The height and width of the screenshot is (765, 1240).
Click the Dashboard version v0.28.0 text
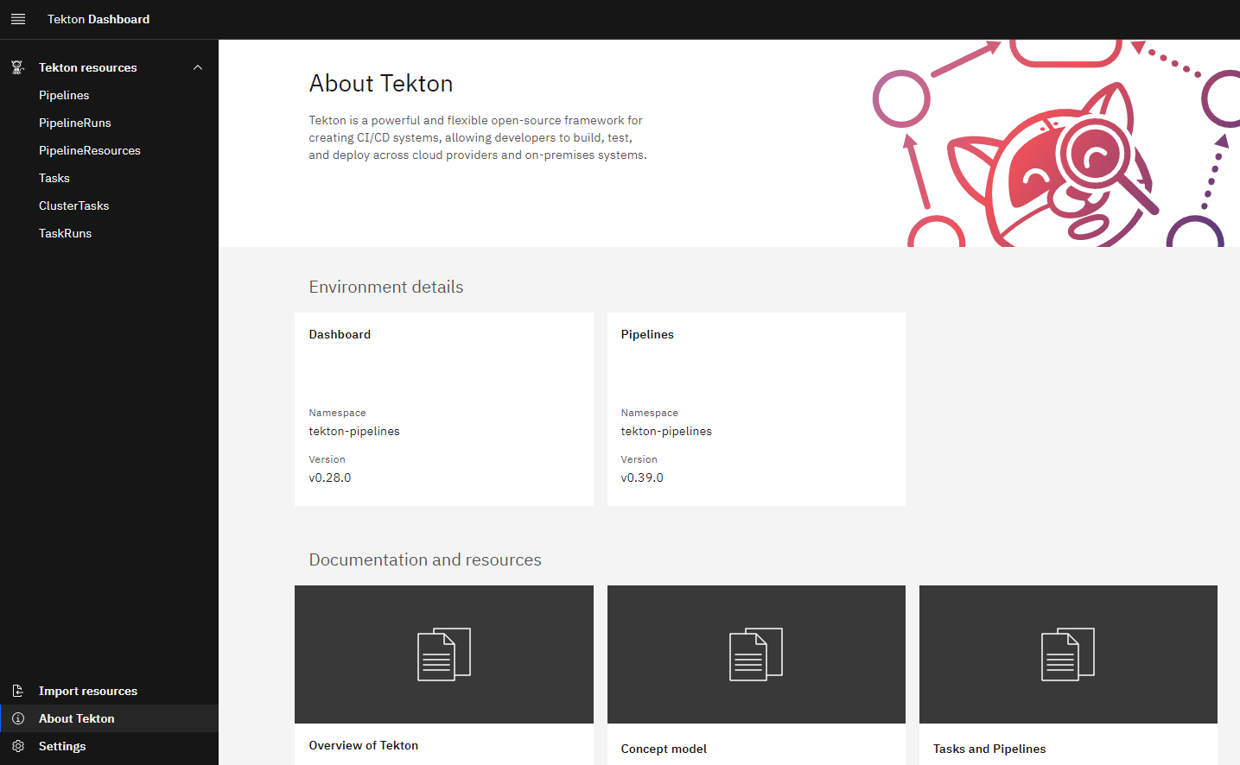(330, 477)
